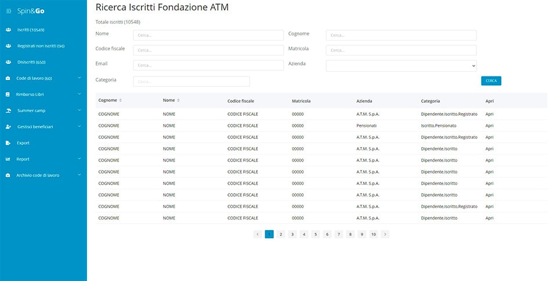Focus the Codice fiscale search field
The height and width of the screenshot is (281, 556).
(x=208, y=50)
